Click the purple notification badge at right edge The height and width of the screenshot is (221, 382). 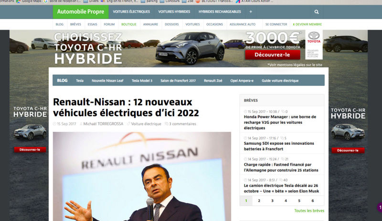tap(380, 207)
